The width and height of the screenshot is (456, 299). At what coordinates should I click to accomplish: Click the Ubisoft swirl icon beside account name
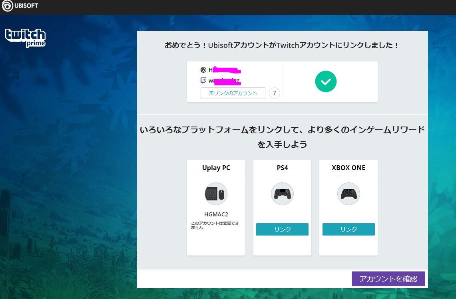tap(203, 70)
